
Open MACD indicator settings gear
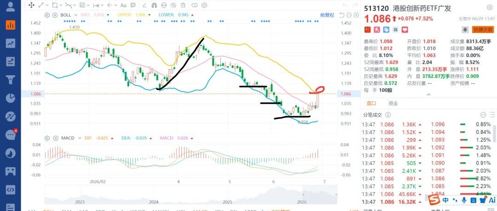(x=47, y=138)
